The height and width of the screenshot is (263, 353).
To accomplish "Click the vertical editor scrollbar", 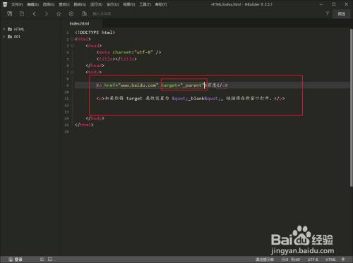I will coord(351,107).
